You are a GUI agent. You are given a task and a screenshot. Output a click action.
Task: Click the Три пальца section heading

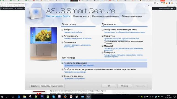68,58
